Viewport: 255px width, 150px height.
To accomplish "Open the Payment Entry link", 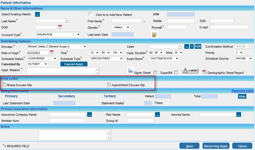I will pos(242,91).
